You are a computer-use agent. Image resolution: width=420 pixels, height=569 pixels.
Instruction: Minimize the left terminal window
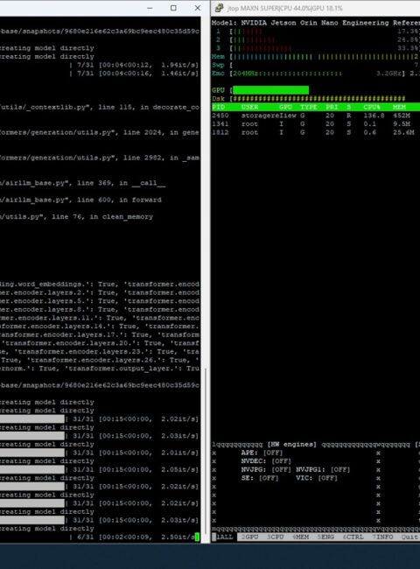[150, 8]
